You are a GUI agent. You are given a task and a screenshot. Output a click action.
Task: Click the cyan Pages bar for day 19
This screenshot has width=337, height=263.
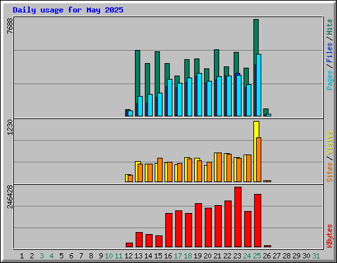199,95
